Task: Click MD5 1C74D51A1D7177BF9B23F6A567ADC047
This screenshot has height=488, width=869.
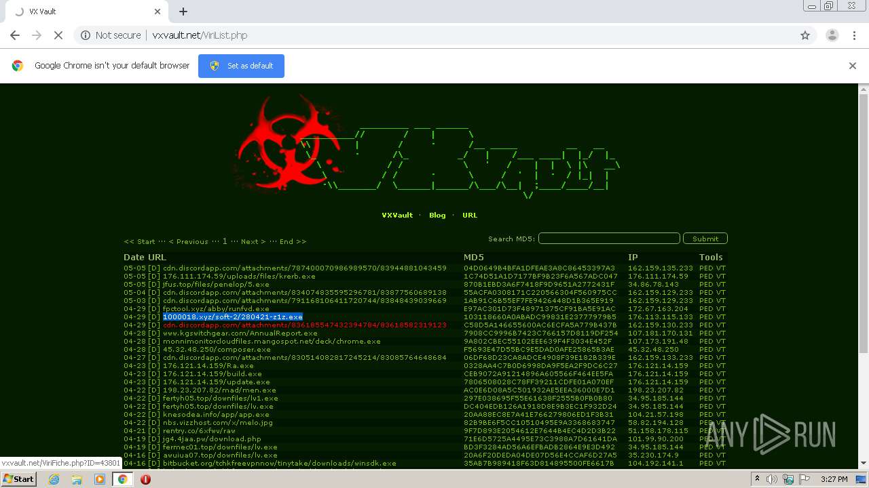Action: click(x=540, y=276)
